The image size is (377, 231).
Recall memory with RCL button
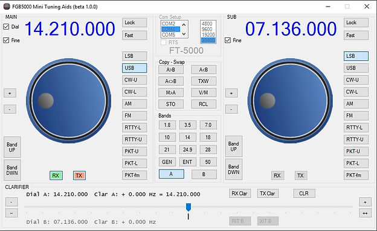coord(204,104)
